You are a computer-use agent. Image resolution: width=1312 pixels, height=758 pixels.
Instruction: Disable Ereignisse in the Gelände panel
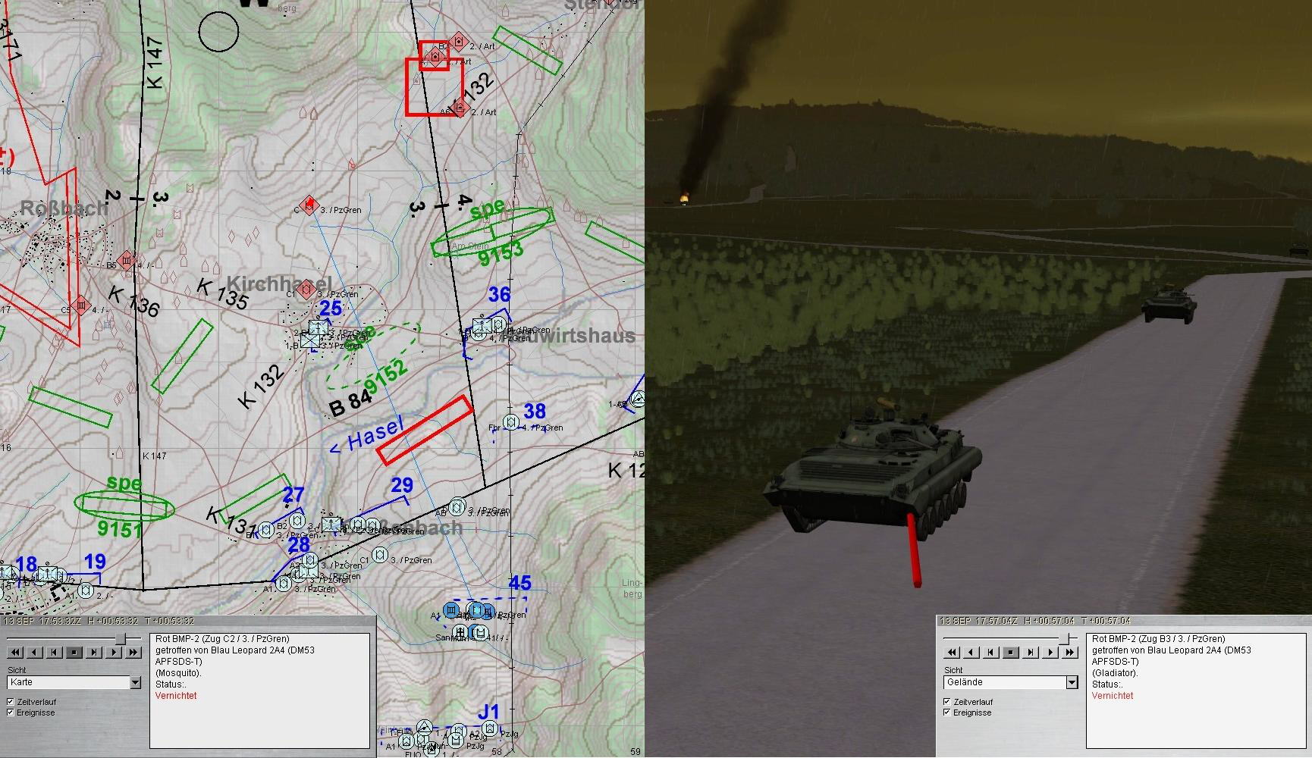point(946,713)
